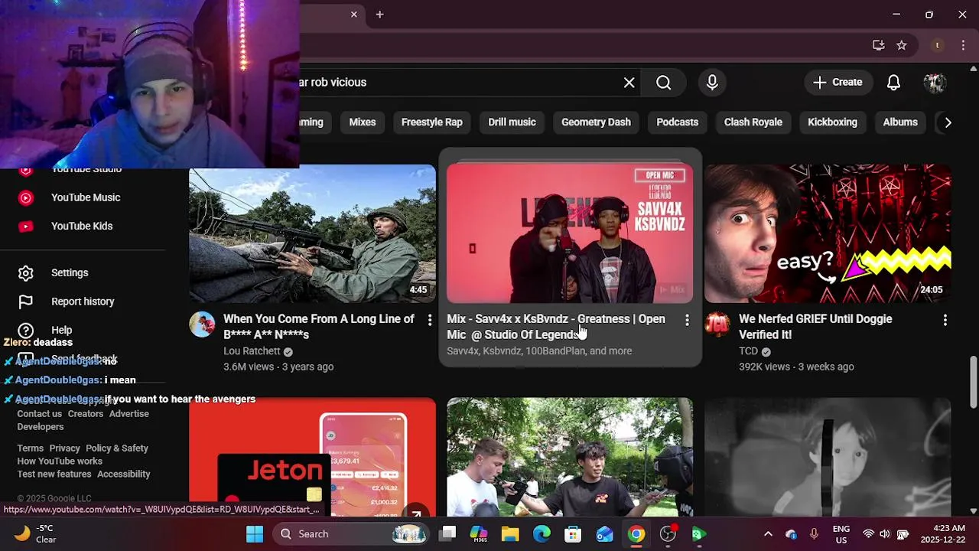Open the Terms footer link
The width and height of the screenshot is (979, 551).
click(30, 448)
